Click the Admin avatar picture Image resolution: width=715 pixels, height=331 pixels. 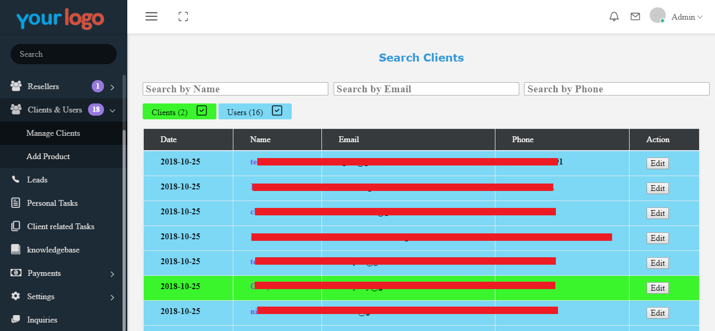[657, 15]
